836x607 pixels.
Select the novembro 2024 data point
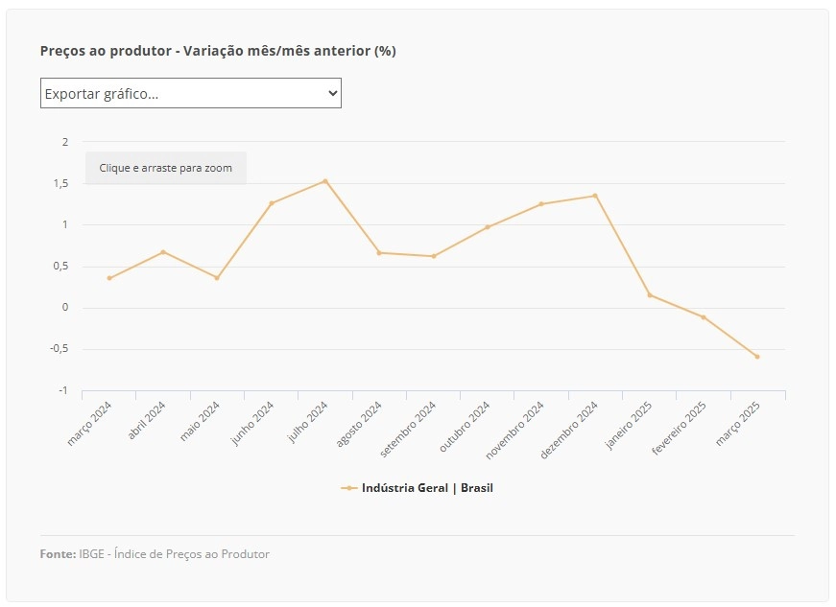tap(541, 204)
